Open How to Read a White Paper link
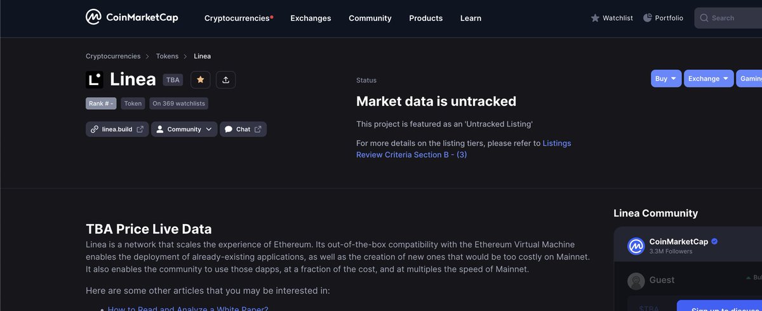Image resolution: width=762 pixels, height=311 pixels. [188, 309]
